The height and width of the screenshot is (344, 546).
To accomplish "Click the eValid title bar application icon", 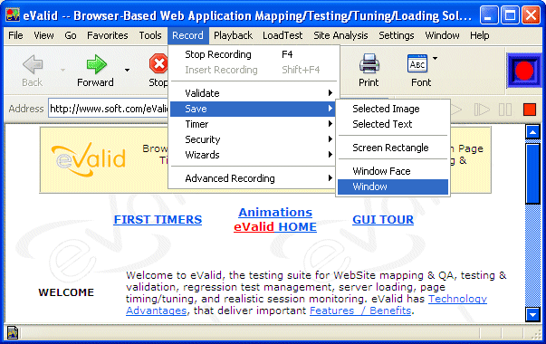I will 13,15.
